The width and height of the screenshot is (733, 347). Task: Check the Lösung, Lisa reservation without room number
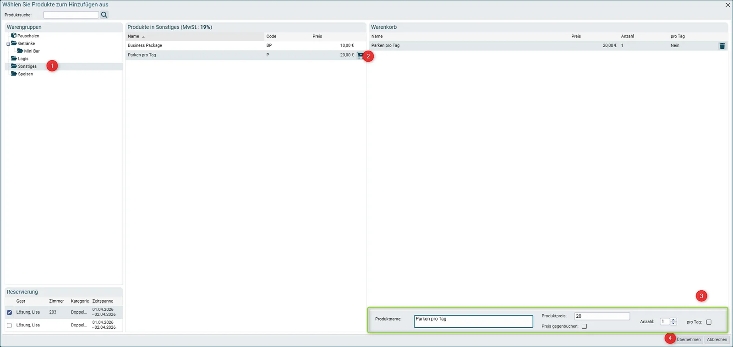pyautogui.click(x=9, y=325)
